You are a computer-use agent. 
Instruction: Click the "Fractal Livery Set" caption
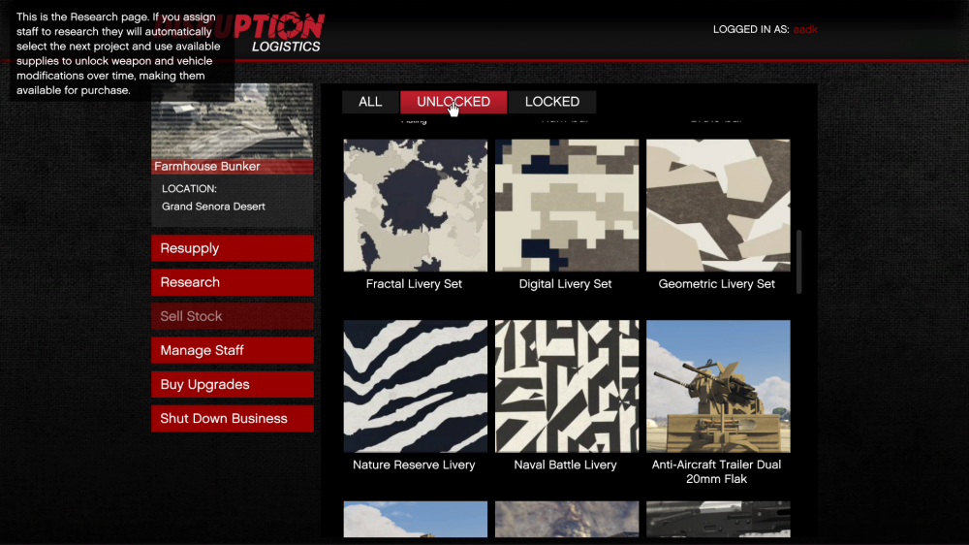click(x=414, y=284)
